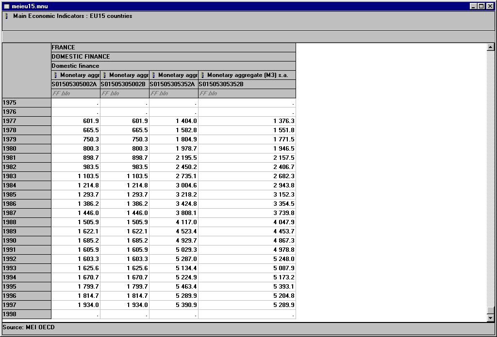Click the info icon beside Monetary aggregate (M3) s.a.
The width and height of the screenshot is (497, 337).
coord(203,75)
